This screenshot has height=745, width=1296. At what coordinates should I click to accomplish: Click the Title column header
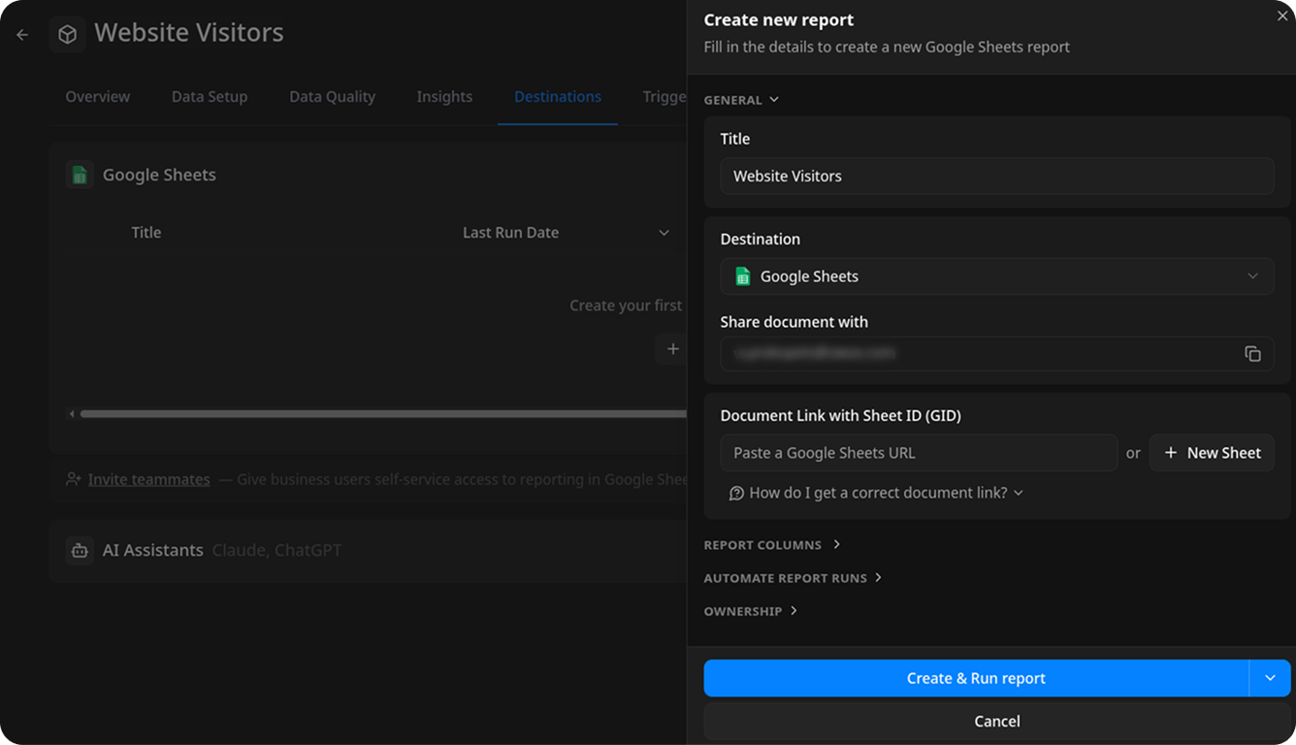click(x=146, y=233)
